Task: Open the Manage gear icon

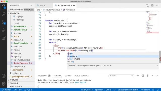Action: click(x=4, y=84)
